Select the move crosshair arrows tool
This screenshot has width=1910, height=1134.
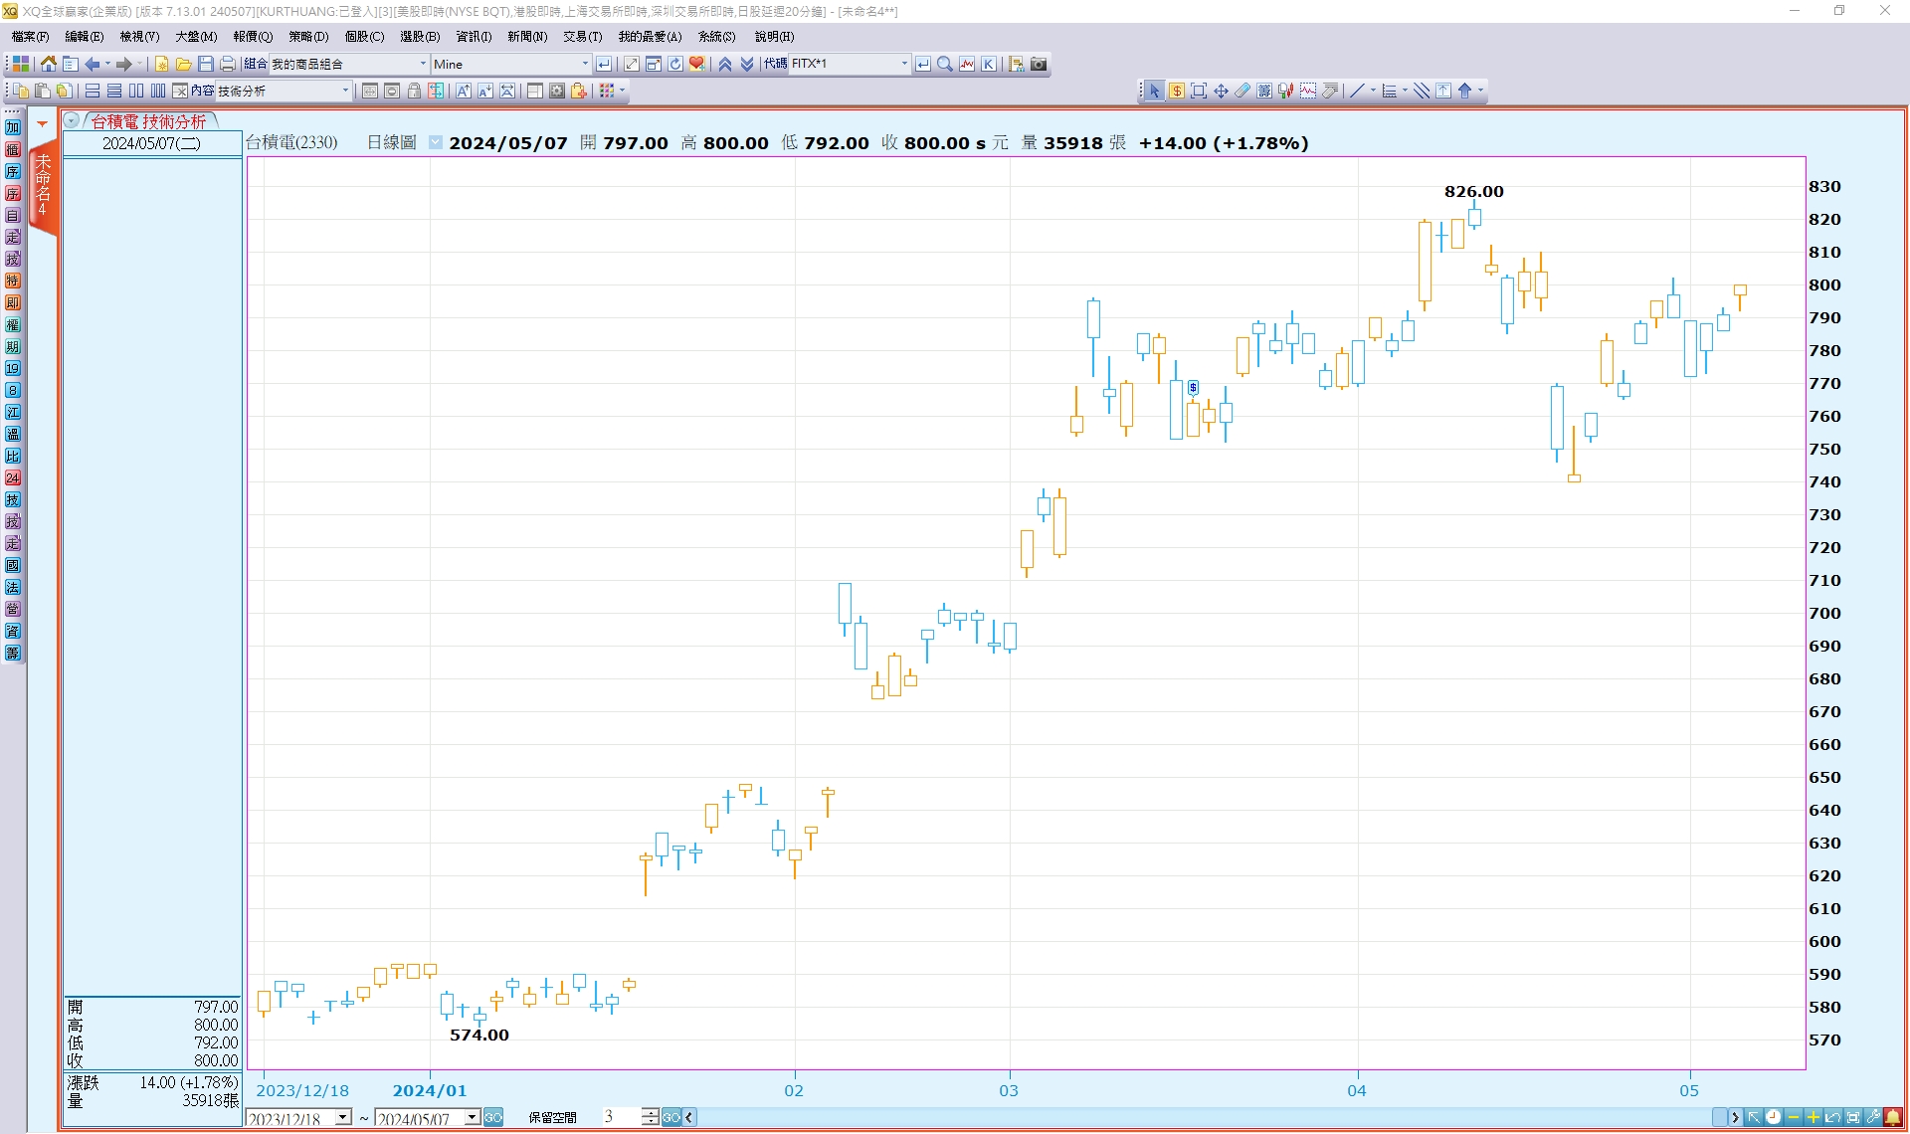coord(1221,91)
